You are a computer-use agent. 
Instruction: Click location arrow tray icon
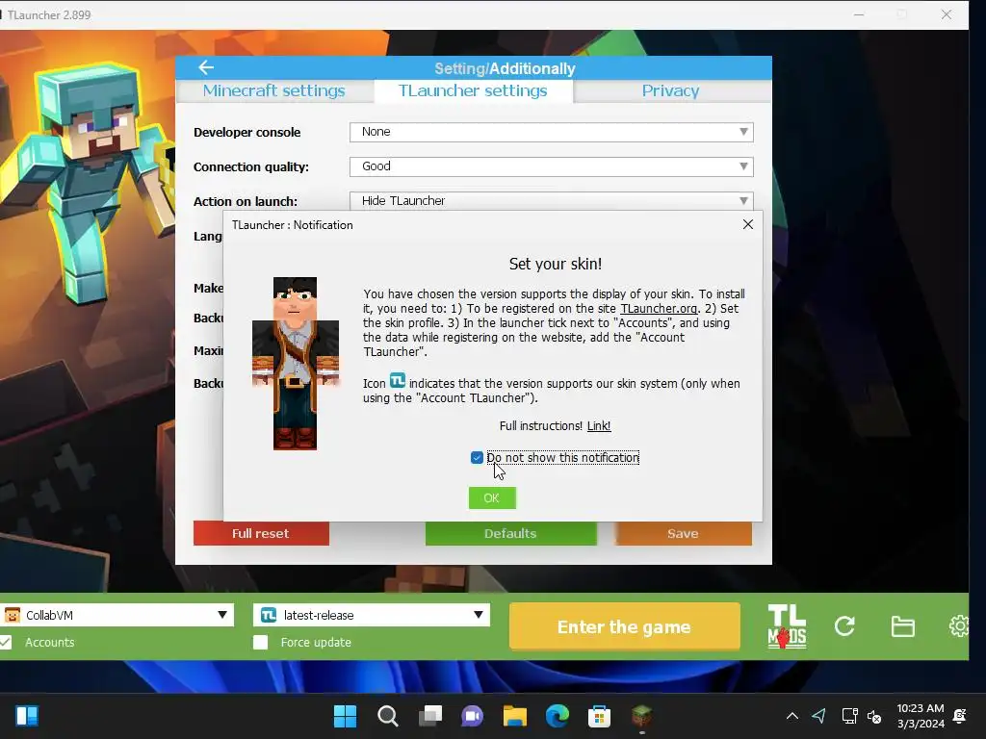[818, 716]
